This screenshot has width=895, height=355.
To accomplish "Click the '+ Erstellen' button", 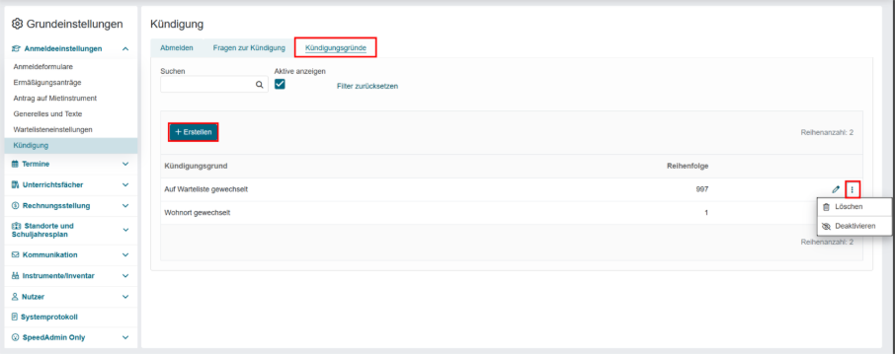I will 194,132.
